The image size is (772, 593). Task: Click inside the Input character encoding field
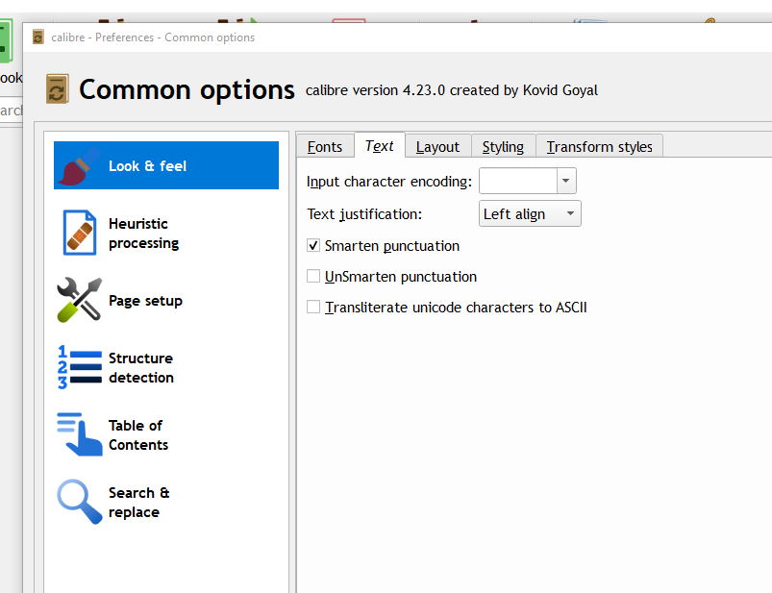[518, 181]
